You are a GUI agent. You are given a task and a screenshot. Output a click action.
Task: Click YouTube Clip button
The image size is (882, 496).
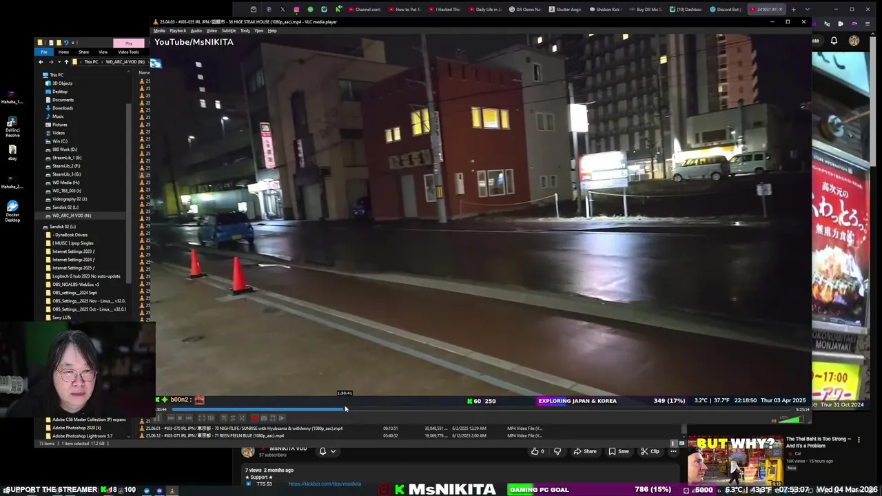[x=650, y=451]
